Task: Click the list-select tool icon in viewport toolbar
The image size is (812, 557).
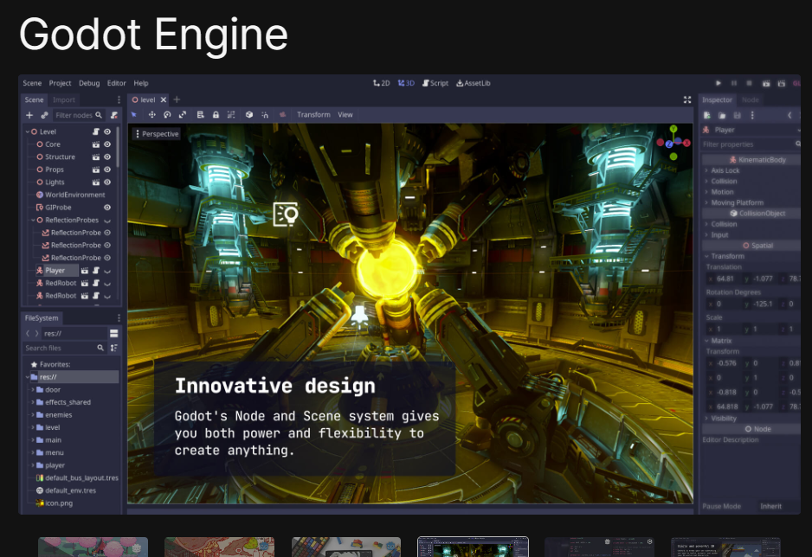Action: click(x=201, y=115)
